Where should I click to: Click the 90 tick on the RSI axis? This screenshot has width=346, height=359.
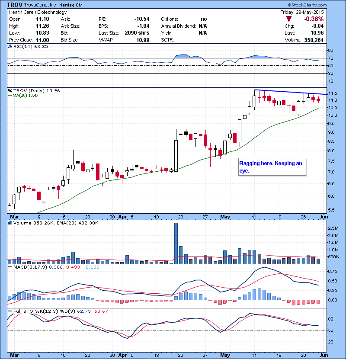click(330, 50)
